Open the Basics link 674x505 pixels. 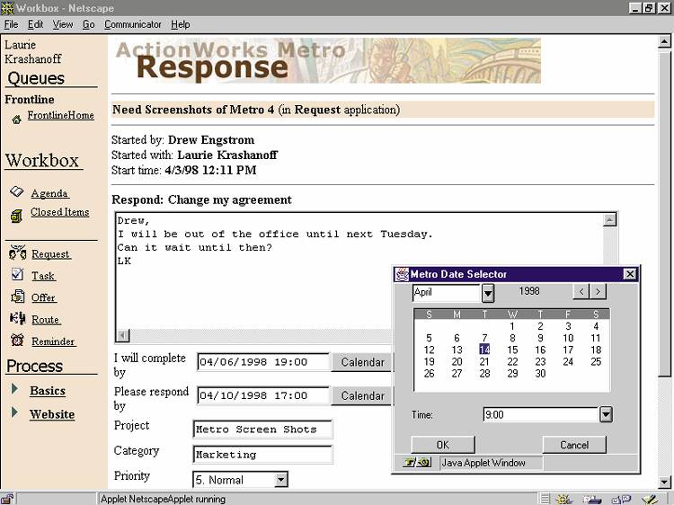[x=48, y=391]
